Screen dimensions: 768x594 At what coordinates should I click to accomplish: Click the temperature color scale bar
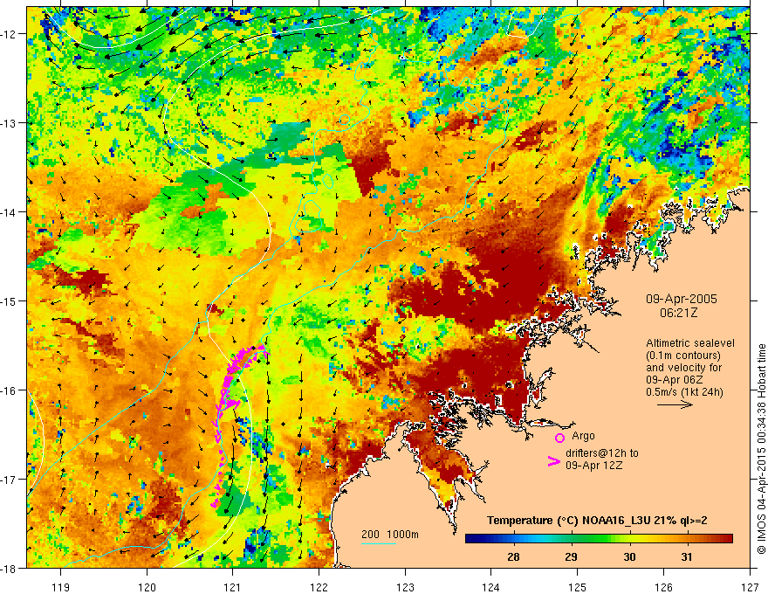(x=599, y=538)
